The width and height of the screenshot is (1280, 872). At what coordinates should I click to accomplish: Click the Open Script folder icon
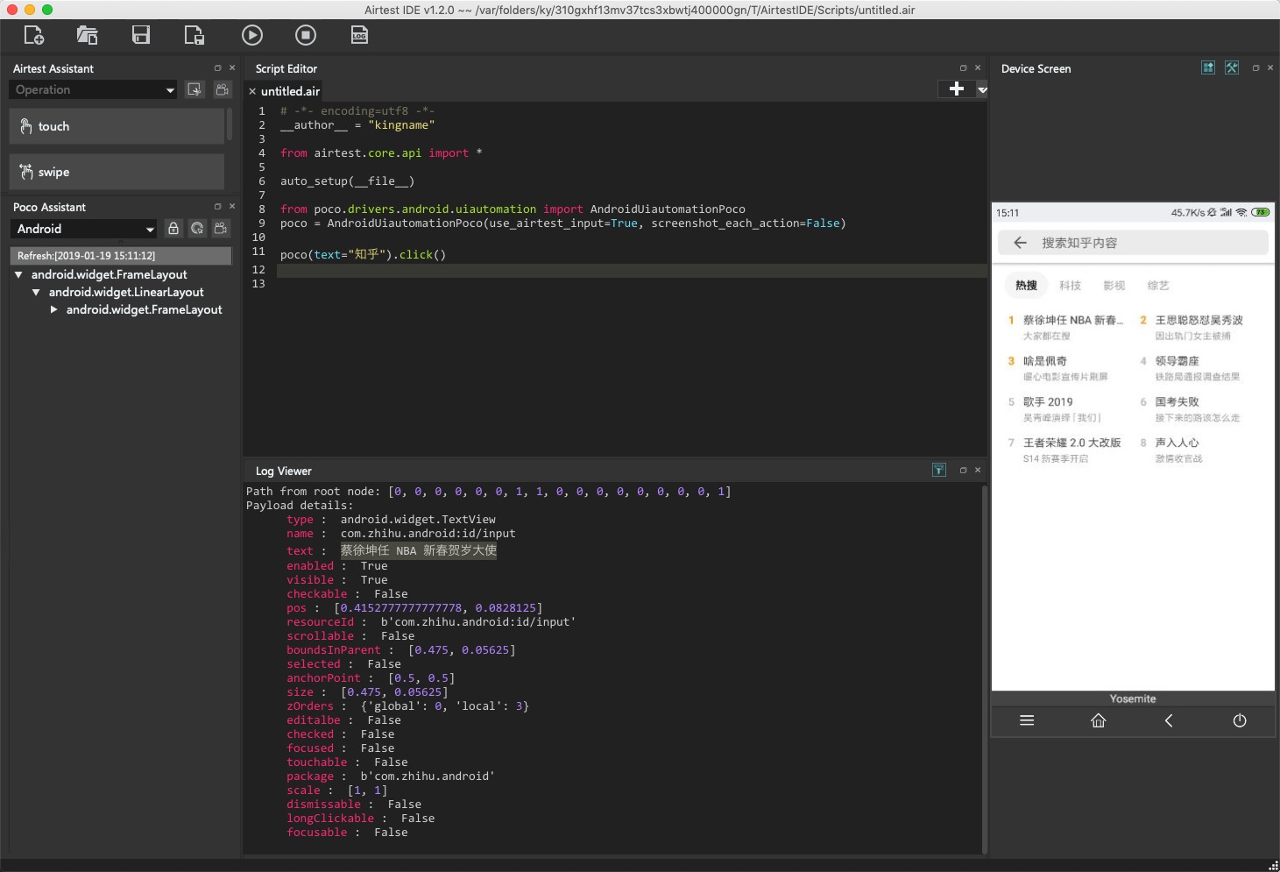coord(87,35)
